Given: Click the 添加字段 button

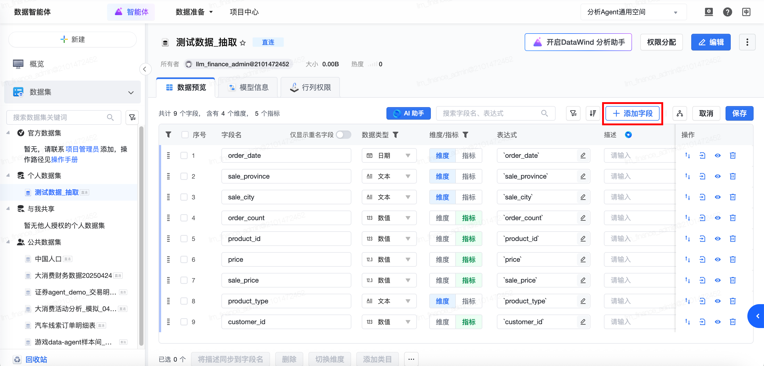Looking at the screenshot, I should pos(632,113).
